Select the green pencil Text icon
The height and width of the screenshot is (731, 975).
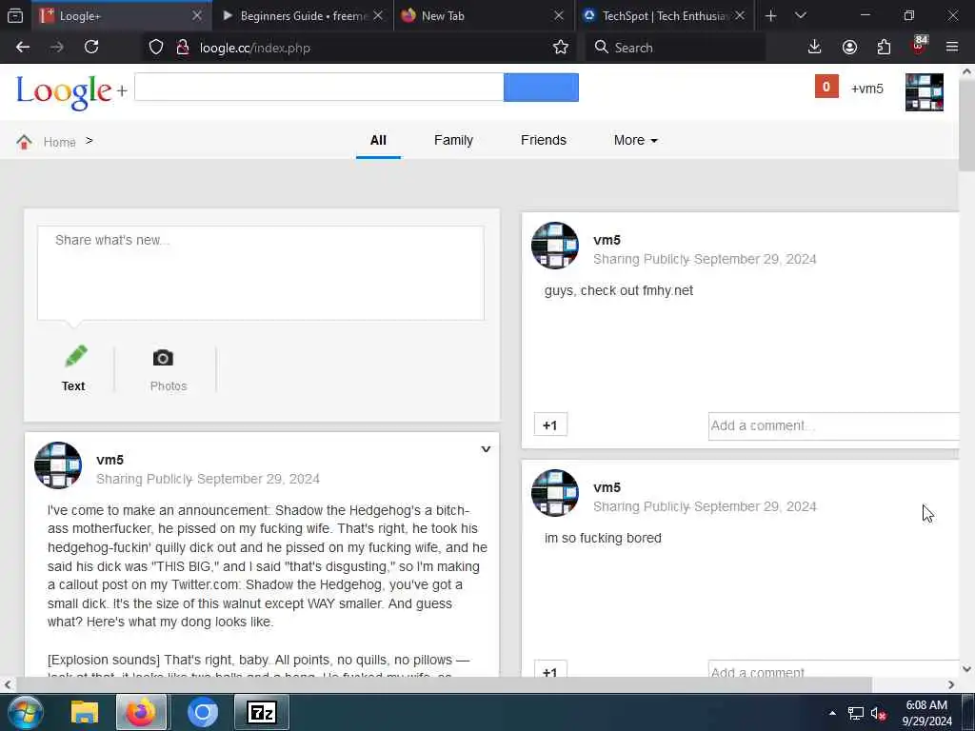click(x=76, y=356)
